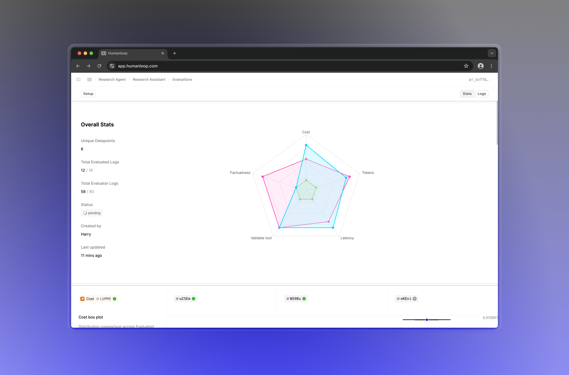
Task: Click the Unique Datapoints value 6
Action: pos(82,149)
